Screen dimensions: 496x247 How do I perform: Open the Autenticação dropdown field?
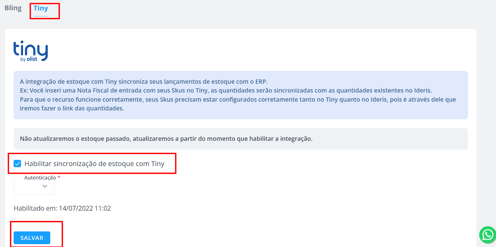(34, 186)
